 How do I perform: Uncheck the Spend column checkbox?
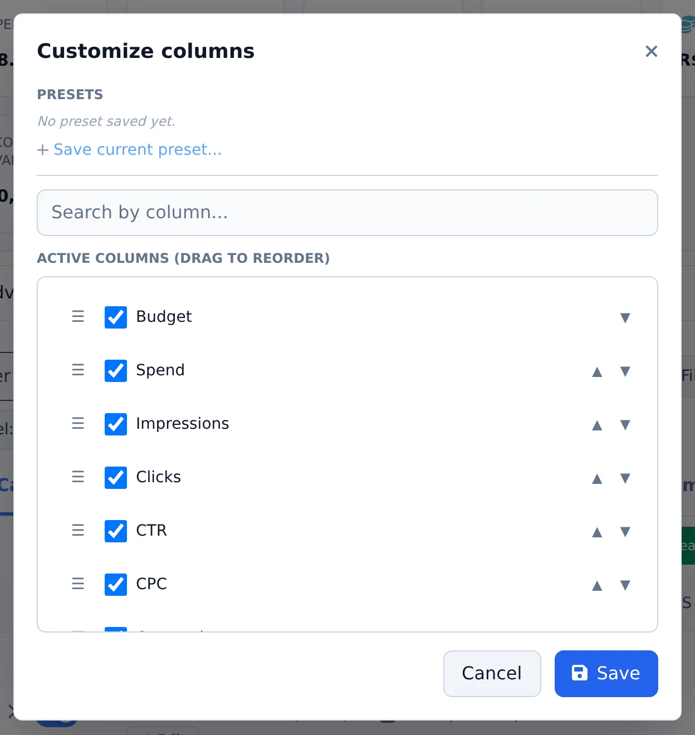(116, 371)
